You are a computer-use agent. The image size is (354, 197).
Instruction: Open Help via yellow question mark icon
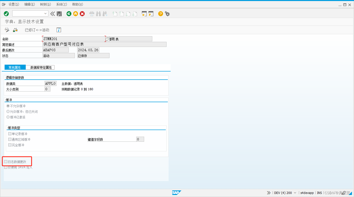pyautogui.click(x=160, y=14)
